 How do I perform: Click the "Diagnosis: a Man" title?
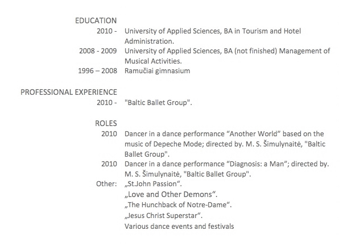(x=257, y=164)
